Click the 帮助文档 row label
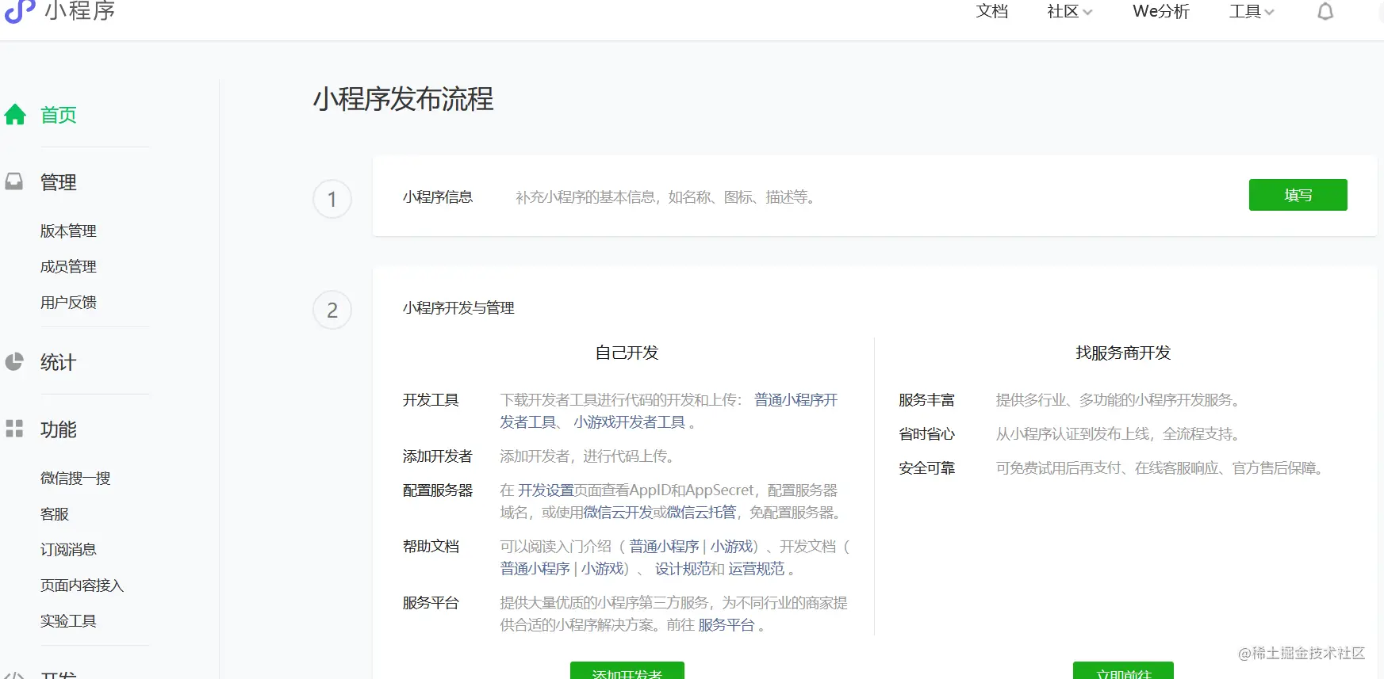Viewport: 1384px width, 679px height. pos(431,547)
